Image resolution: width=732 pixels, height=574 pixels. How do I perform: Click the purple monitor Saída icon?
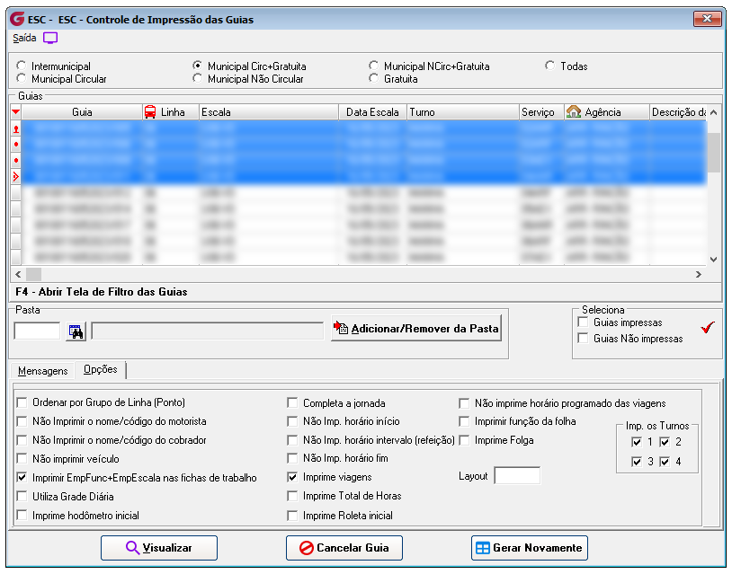pos(50,38)
